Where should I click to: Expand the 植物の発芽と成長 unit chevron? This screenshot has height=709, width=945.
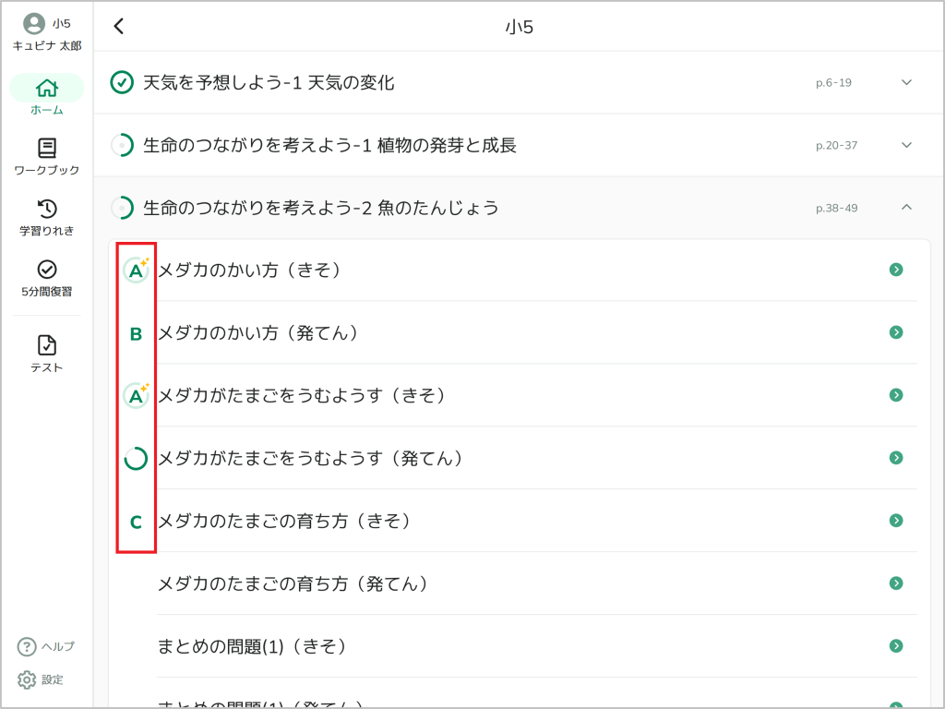pyautogui.click(x=906, y=145)
